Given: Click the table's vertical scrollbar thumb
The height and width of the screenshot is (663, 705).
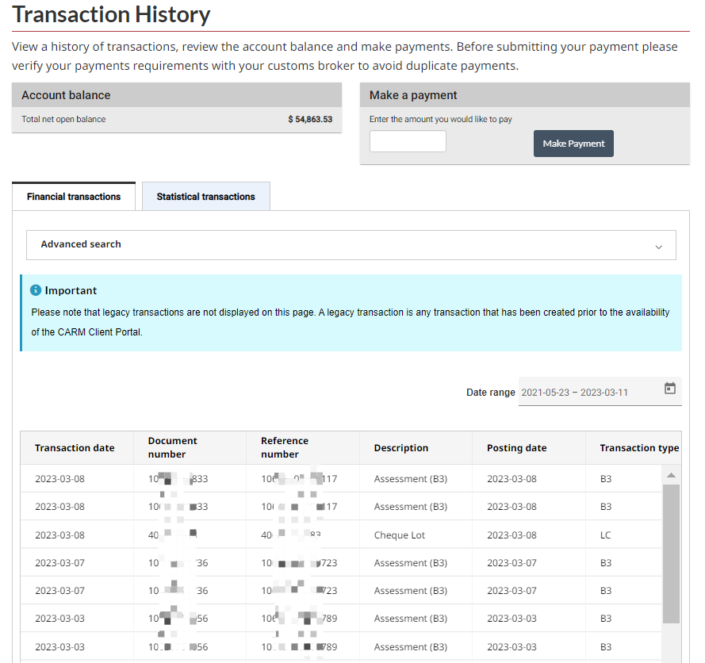Looking at the screenshot, I should click(x=671, y=555).
